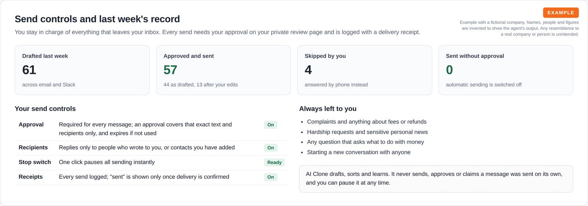Click the orange EXAMPLE badge
Screen dimensions: 588x206
[561, 12]
